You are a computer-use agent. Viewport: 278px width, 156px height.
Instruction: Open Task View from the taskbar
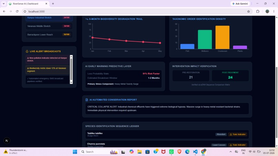(123, 152)
